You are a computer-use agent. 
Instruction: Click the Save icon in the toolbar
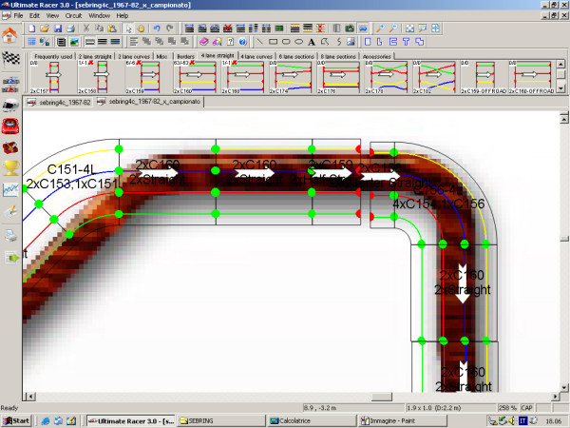[x=58, y=29]
